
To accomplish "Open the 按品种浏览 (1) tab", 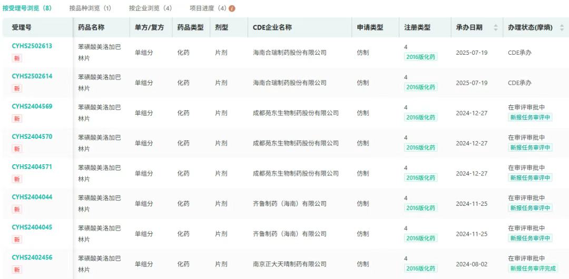I will (90, 8).
